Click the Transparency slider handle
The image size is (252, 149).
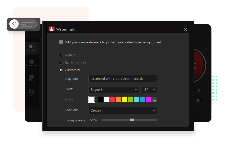pyautogui.click(x=132, y=120)
